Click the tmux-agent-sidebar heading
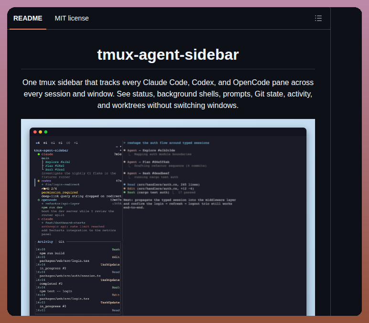The height and width of the screenshot is (323, 369). 168,54
